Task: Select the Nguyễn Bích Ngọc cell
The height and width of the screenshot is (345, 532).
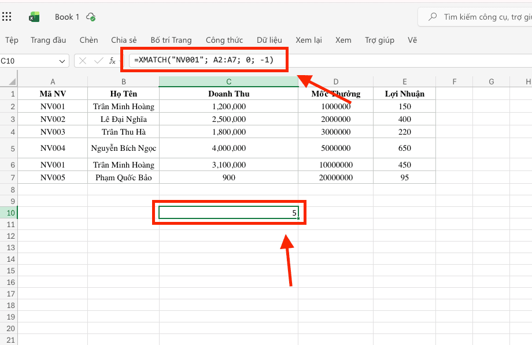Action: click(x=124, y=148)
